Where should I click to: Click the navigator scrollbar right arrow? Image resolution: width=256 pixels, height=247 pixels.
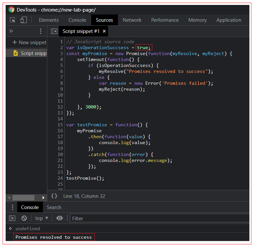tap(43, 198)
